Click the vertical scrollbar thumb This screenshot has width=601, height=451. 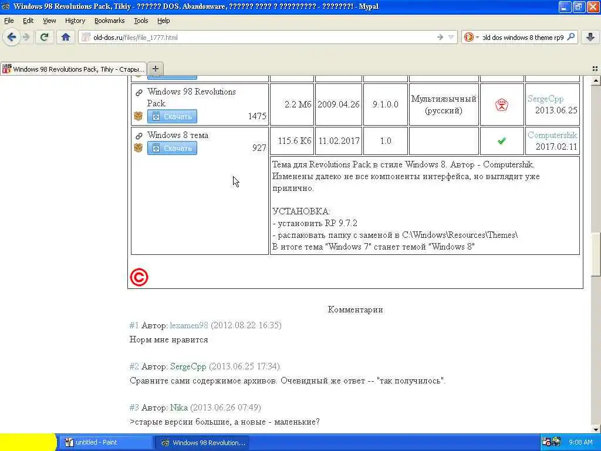pyautogui.click(x=596, y=254)
